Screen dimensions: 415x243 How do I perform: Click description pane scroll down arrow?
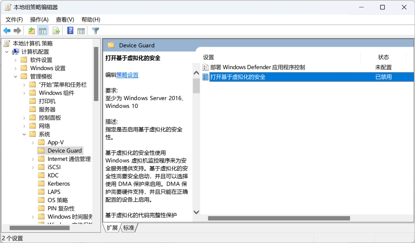click(x=196, y=212)
